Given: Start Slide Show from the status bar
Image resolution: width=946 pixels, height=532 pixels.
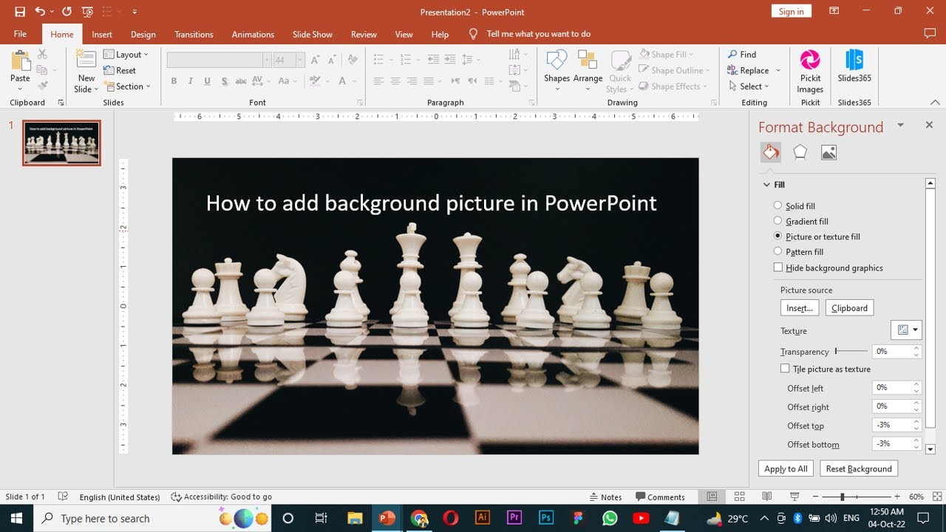Looking at the screenshot, I should tap(794, 497).
